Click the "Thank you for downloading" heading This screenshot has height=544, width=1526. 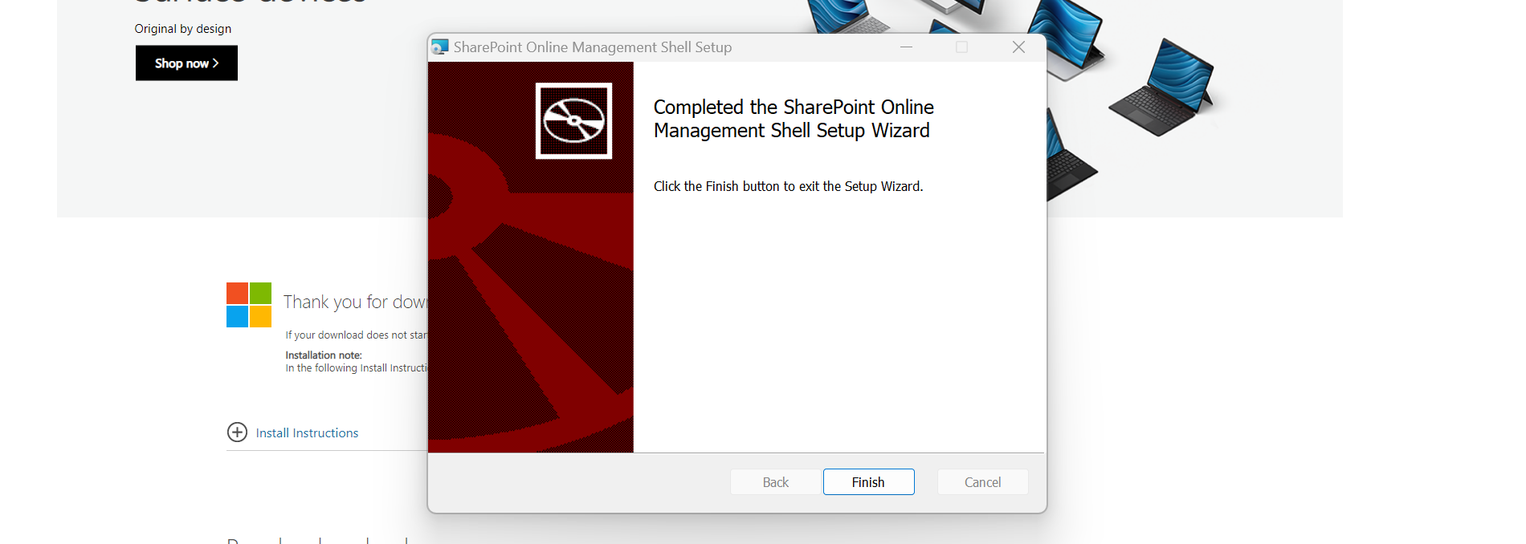pyautogui.click(x=355, y=302)
